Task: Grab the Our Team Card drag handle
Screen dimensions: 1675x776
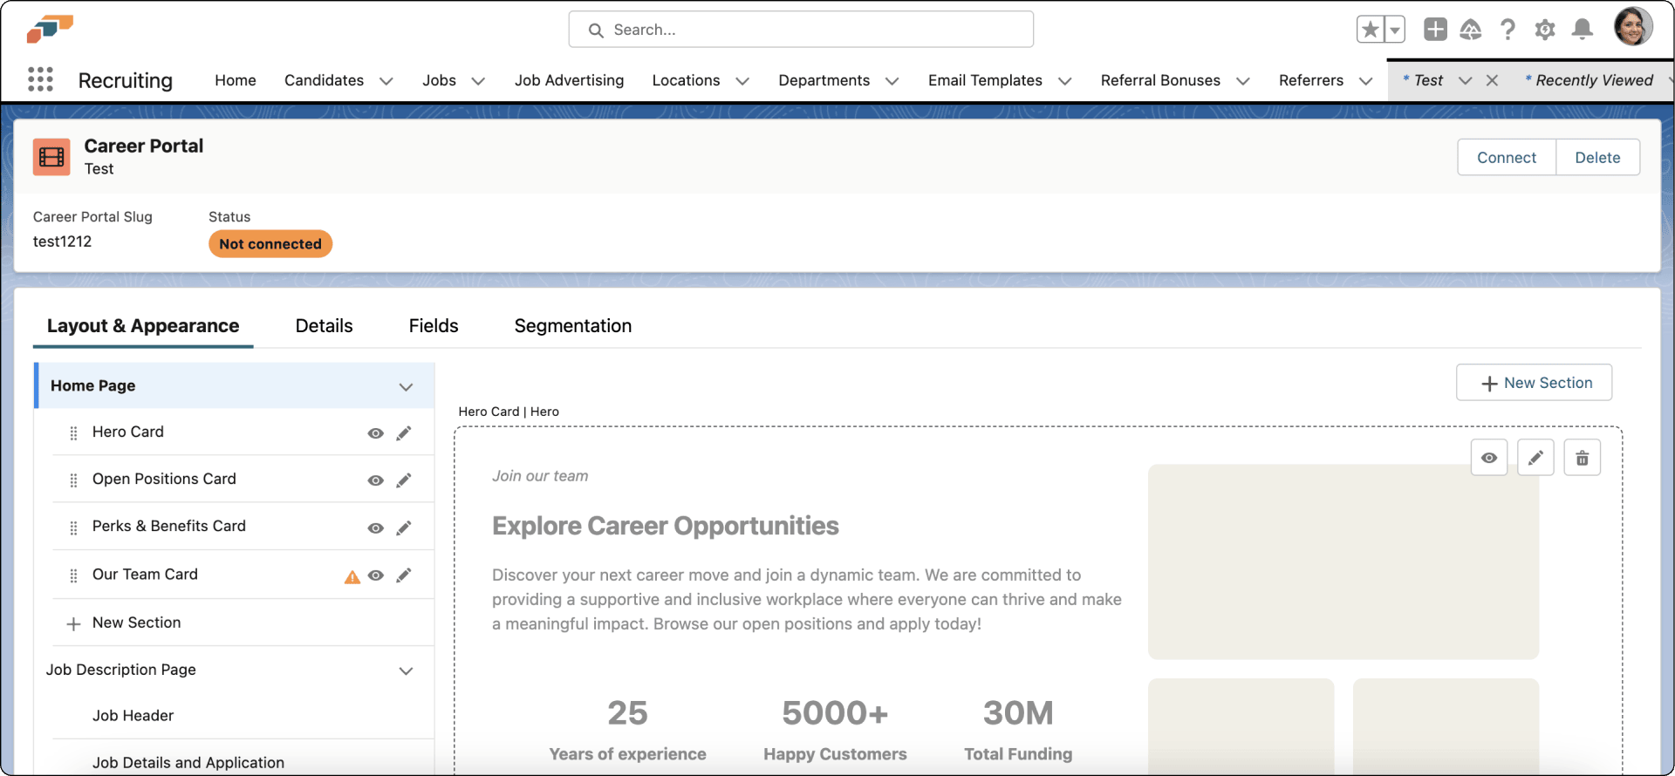Action: pos(73,575)
